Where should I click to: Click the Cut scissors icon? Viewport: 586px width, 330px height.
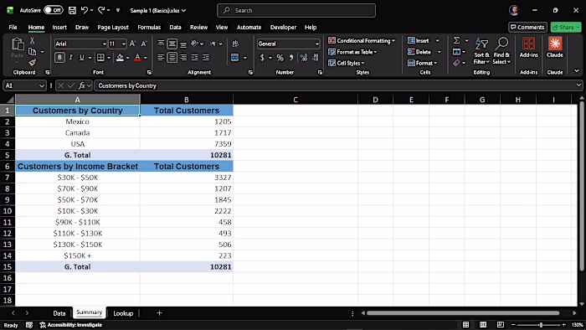click(32, 41)
